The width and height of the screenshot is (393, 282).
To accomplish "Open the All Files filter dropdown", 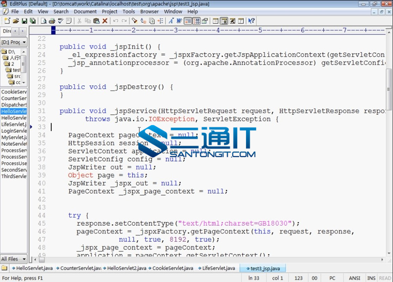I will click(14, 259).
